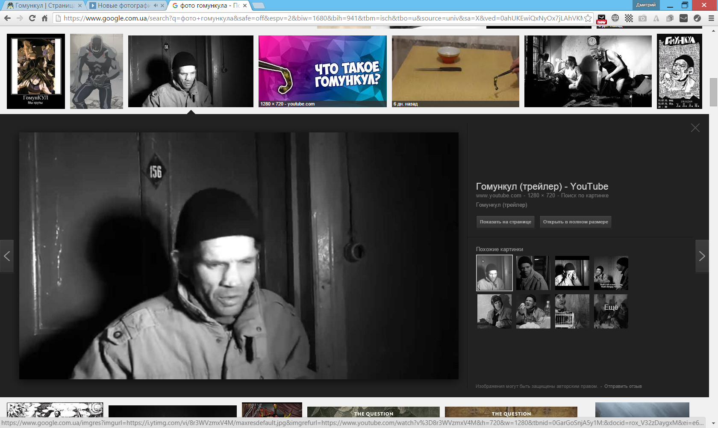Open the Гомункул (трейлер) - YouTube title link
Viewport: 718px width, 428px height.
point(542,186)
